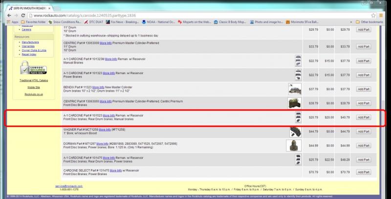Email service@rockauto.com link
The image size is (391, 199).
point(69,186)
